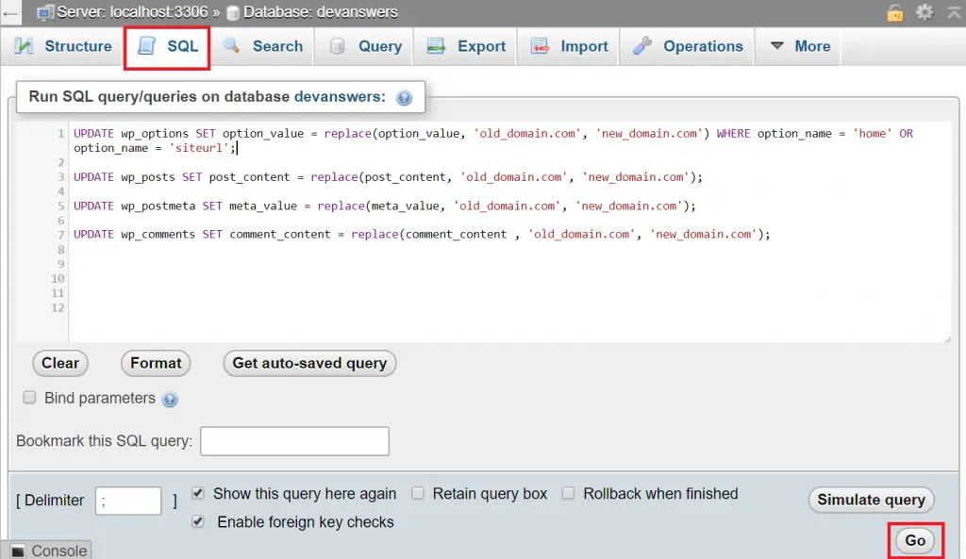Click the back arrow navigation panel icon
This screenshot has width=966, height=559.
click(10, 13)
